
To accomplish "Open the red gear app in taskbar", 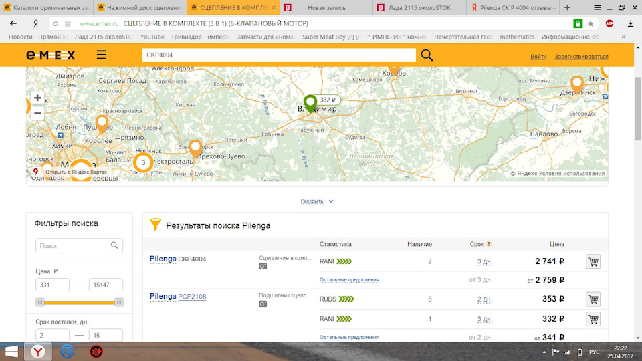I will (96, 352).
